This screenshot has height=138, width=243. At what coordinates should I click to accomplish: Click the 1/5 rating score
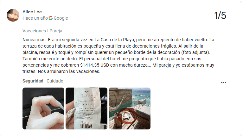click(x=220, y=15)
